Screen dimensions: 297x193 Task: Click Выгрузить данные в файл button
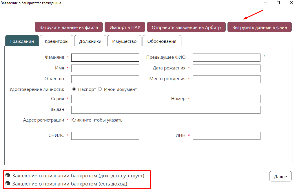point(260,27)
